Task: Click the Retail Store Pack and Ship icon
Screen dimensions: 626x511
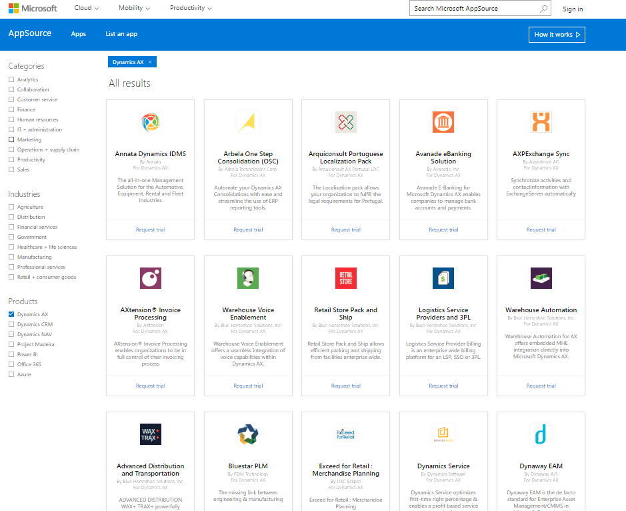Action: (345, 278)
